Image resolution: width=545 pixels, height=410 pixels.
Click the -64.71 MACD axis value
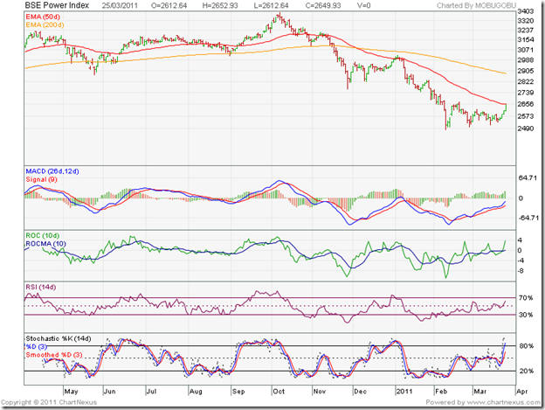528,218
